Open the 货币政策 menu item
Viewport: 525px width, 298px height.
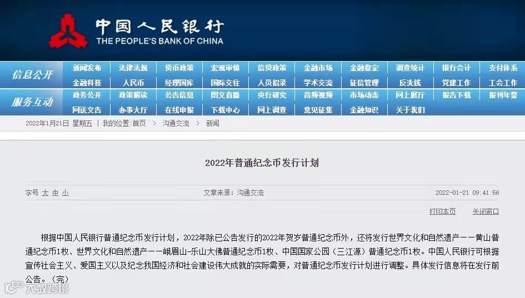pyautogui.click(x=179, y=68)
